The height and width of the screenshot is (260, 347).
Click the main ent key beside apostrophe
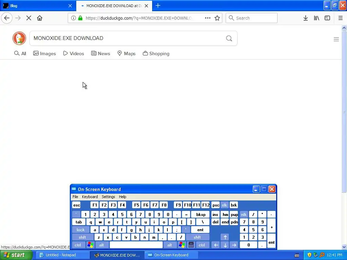(x=200, y=230)
